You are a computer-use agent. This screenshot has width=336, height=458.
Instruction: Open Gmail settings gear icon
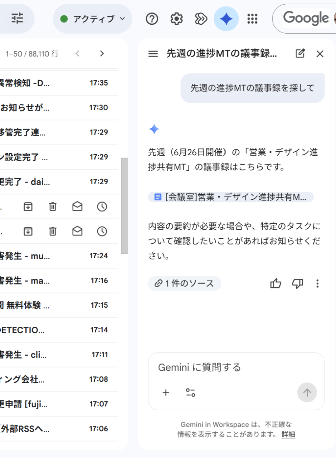point(176,19)
